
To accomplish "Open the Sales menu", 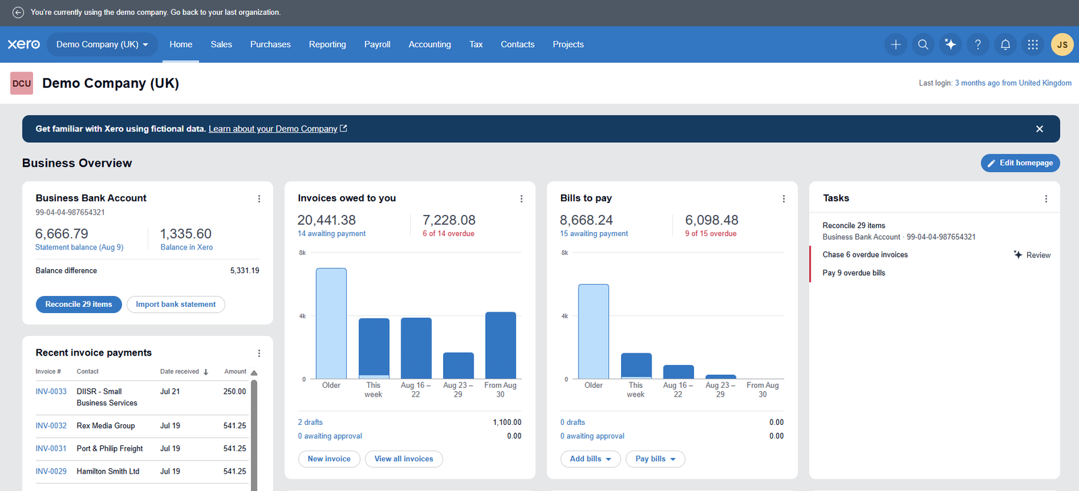I will [221, 45].
